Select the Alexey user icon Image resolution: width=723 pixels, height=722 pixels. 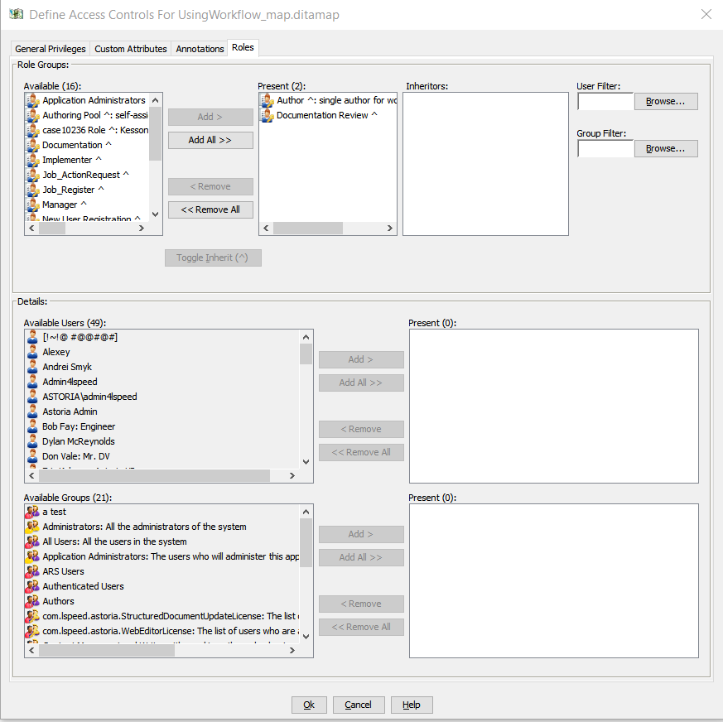tap(33, 352)
